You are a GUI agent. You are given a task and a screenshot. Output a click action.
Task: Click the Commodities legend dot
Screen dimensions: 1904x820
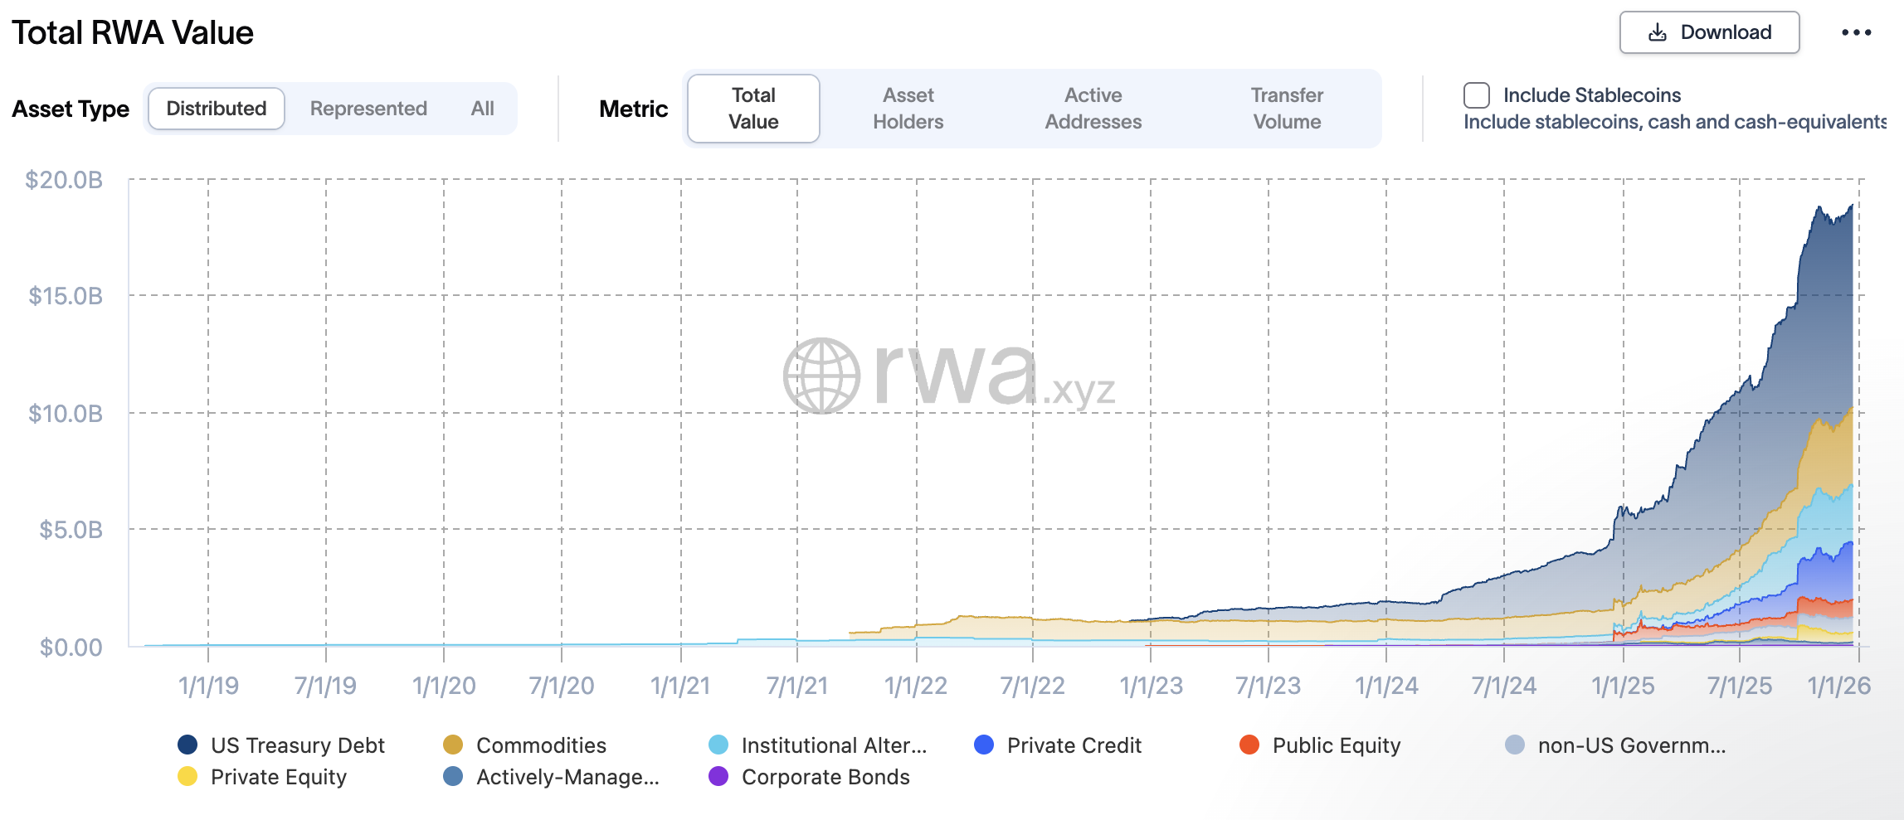pos(452,745)
